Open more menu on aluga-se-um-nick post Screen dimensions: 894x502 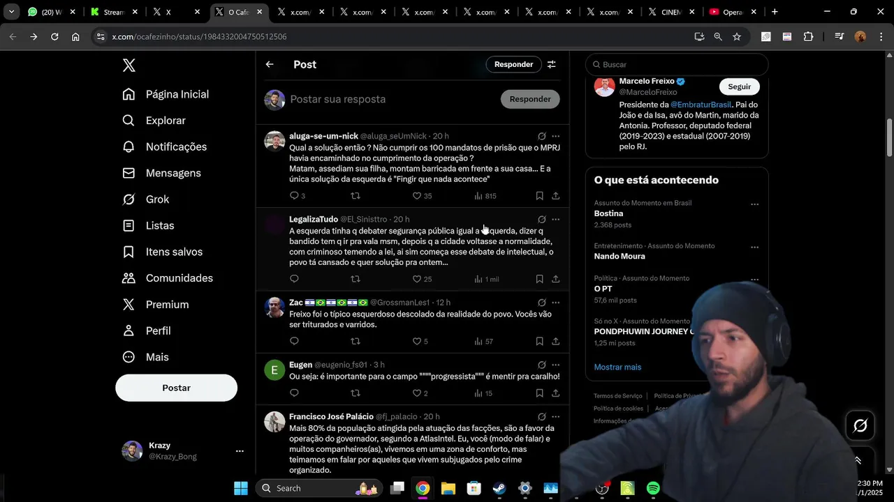coord(555,136)
